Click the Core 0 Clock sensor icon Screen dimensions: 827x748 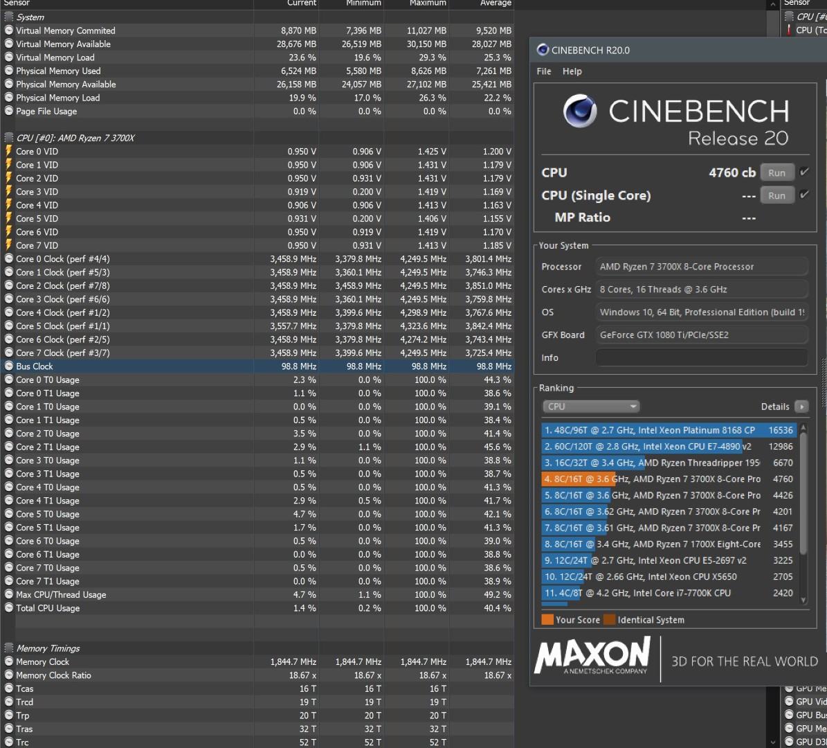tap(8, 258)
